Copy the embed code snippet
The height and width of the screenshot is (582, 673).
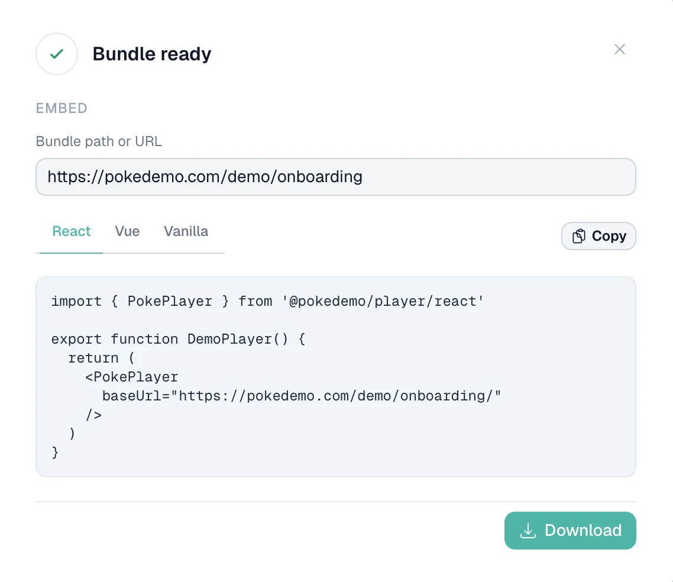tap(598, 236)
